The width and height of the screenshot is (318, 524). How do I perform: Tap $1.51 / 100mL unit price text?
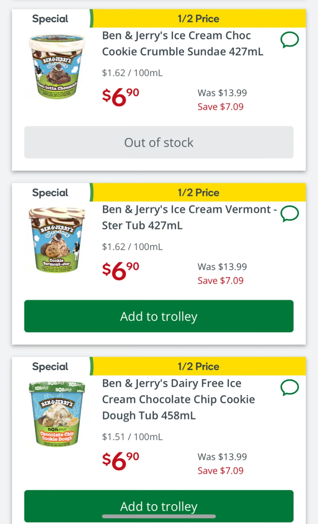(132, 437)
